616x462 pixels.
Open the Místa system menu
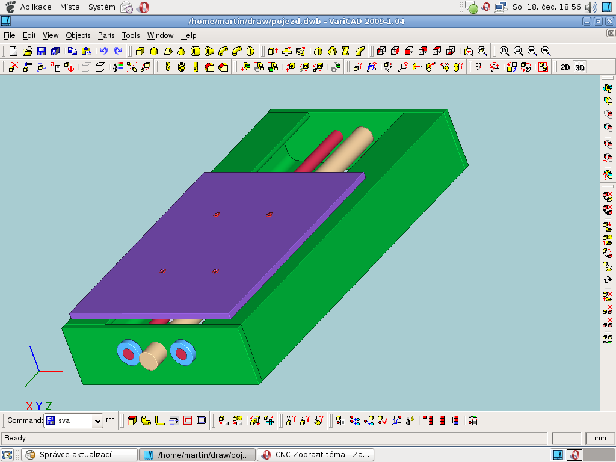pos(70,7)
